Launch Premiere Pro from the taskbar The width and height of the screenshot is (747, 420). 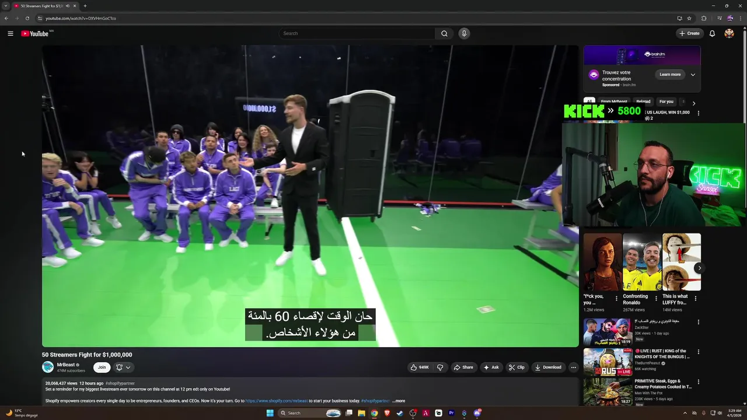point(451,413)
